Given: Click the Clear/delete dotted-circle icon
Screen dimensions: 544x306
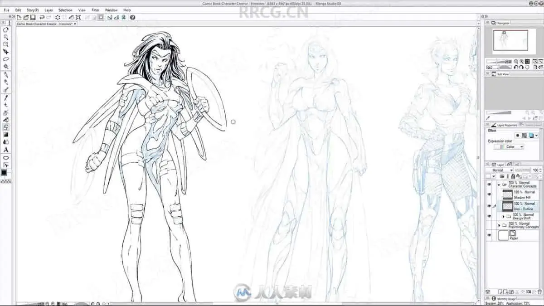Looking at the screenshot, I should point(58,17).
